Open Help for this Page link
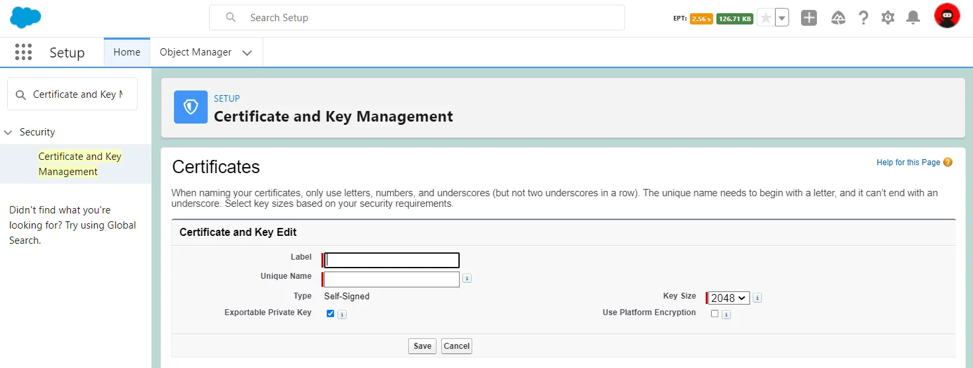 (x=908, y=163)
